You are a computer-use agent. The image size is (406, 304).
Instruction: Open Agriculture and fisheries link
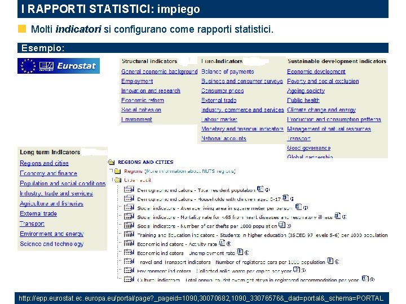click(51, 203)
